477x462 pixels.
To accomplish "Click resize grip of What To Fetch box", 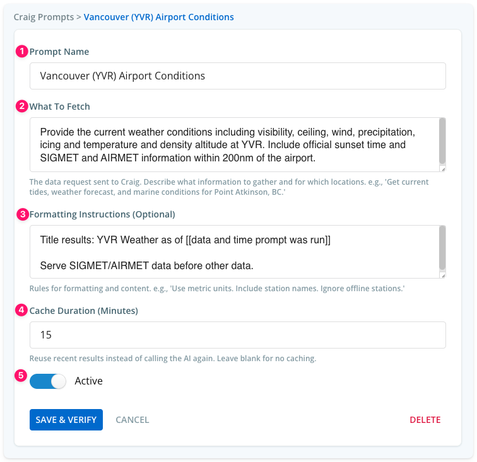I will (443, 170).
